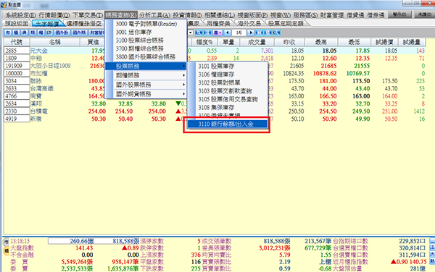Select stock code cell 2330

[17, 111]
